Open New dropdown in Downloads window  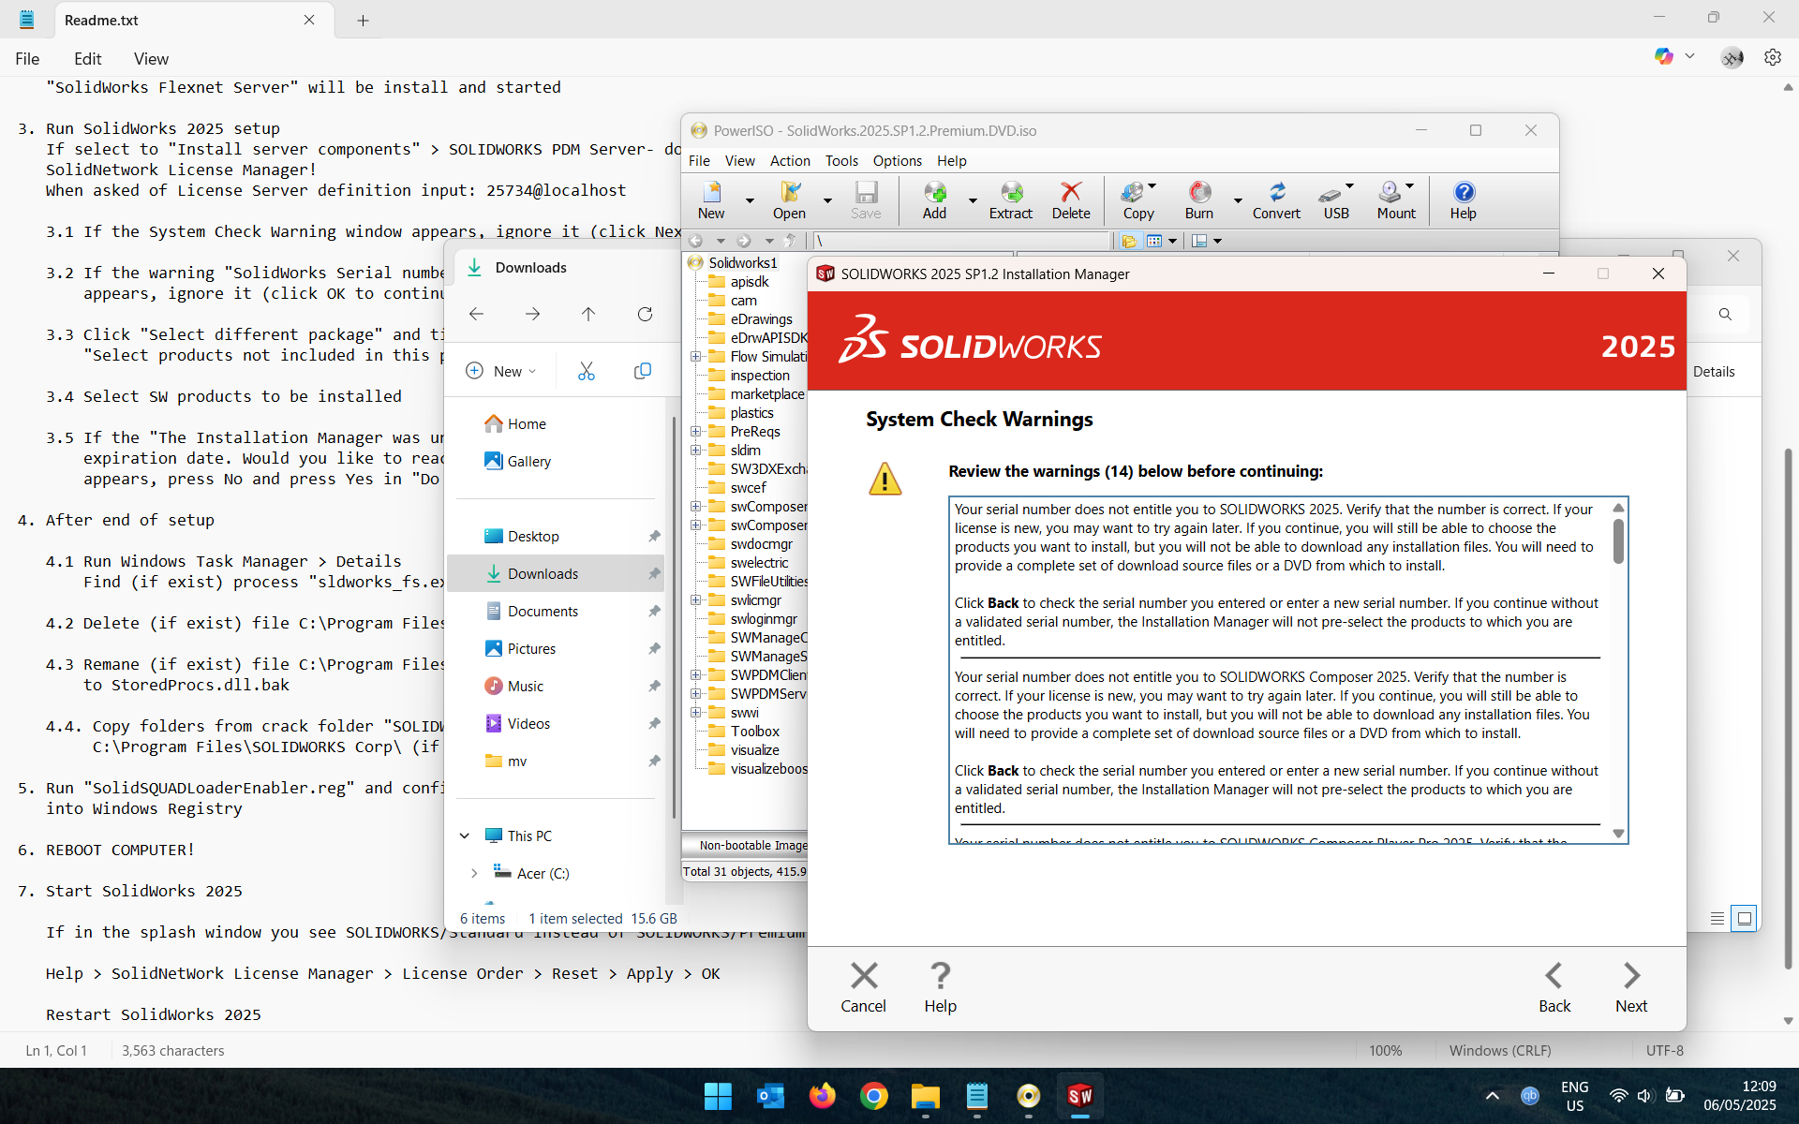(x=501, y=371)
